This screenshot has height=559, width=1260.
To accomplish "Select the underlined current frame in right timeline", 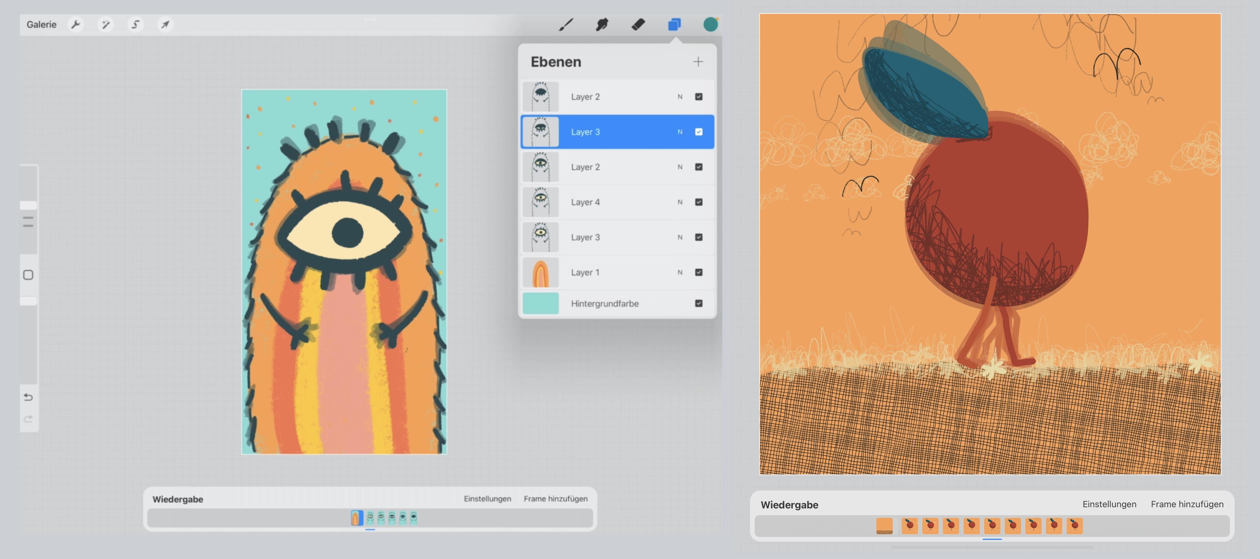I will click(992, 526).
